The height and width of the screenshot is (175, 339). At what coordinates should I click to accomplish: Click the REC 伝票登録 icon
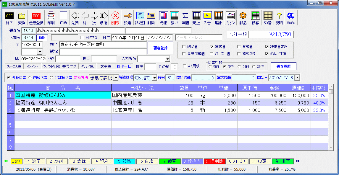[36, 18]
